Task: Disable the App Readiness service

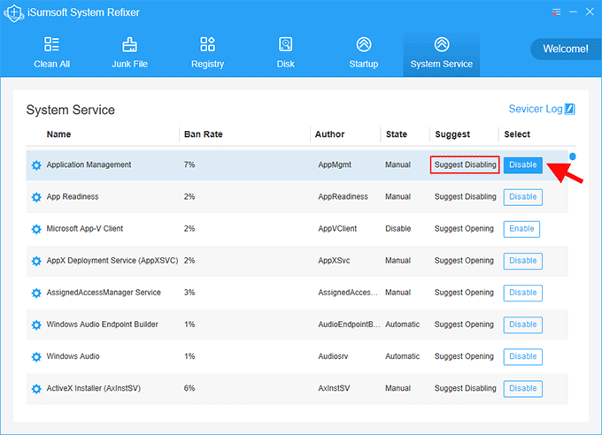Action: (x=523, y=197)
